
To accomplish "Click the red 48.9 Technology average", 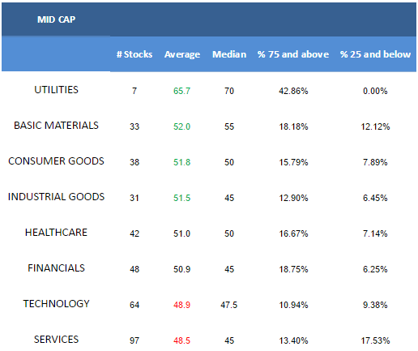I will coord(181,305).
